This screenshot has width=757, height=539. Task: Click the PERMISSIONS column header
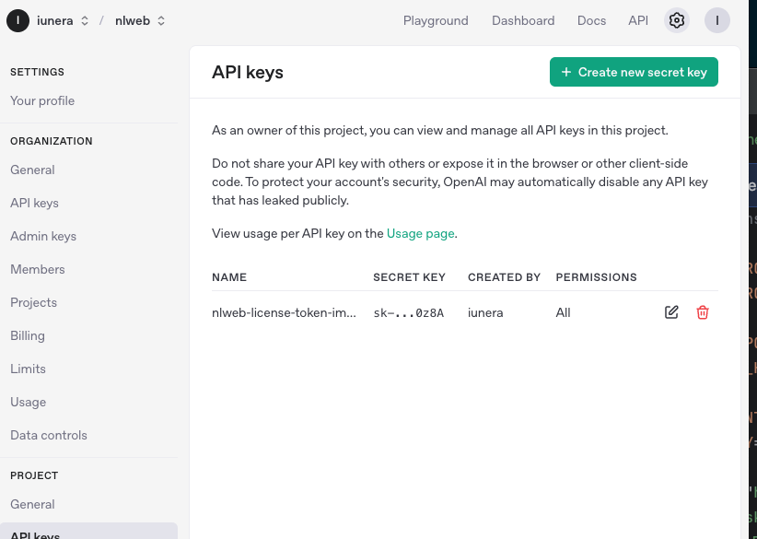[x=596, y=277]
